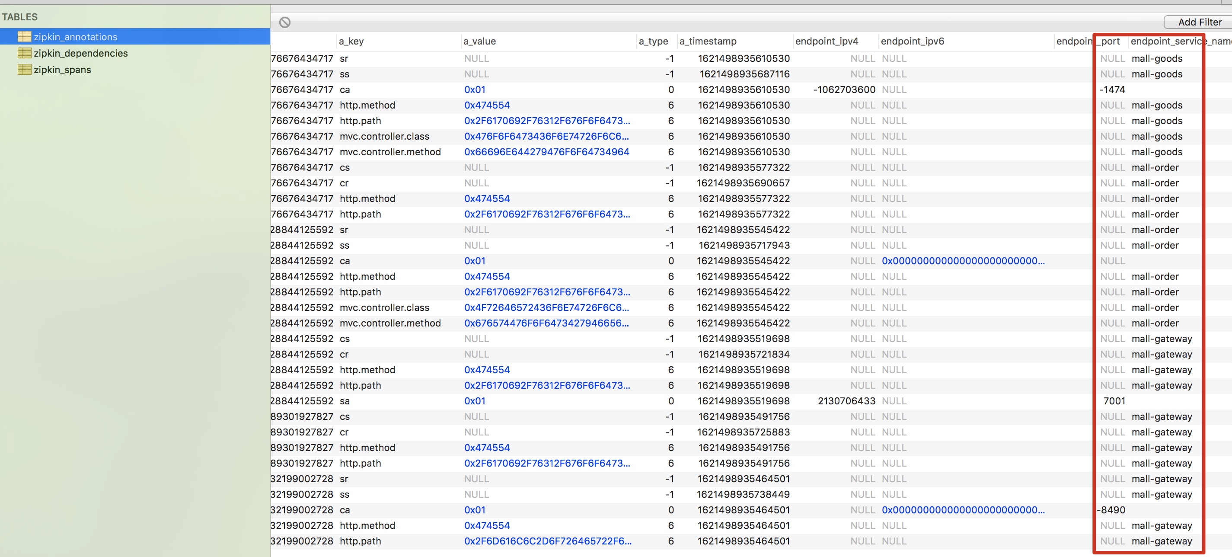The image size is (1232, 557).
Task: Select the endpoint_port value -8490
Action: click(x=1111, y=510)
